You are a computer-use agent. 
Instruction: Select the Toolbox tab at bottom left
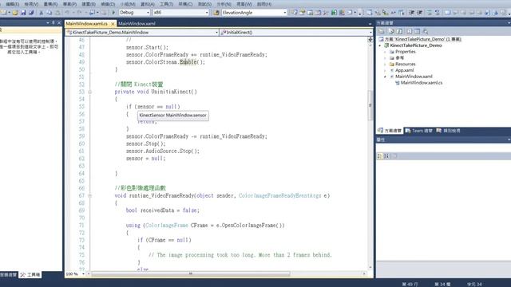[x=30, y=275]
